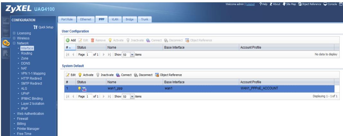Click greyed Activate in User Configuration toolbar
The image size is (343, 136).
tap(116, 40)
